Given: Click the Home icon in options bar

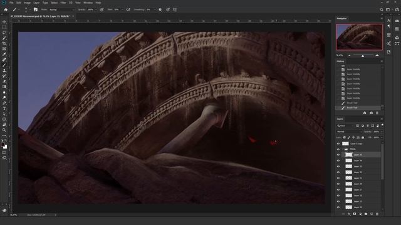Looking at the screenshot, I should pyautogui.click(x=6, y=10).
